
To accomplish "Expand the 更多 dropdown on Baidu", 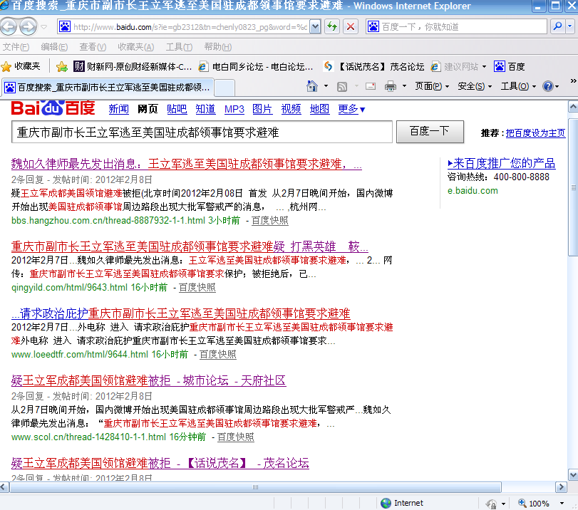I will click(x=351, y=109).
